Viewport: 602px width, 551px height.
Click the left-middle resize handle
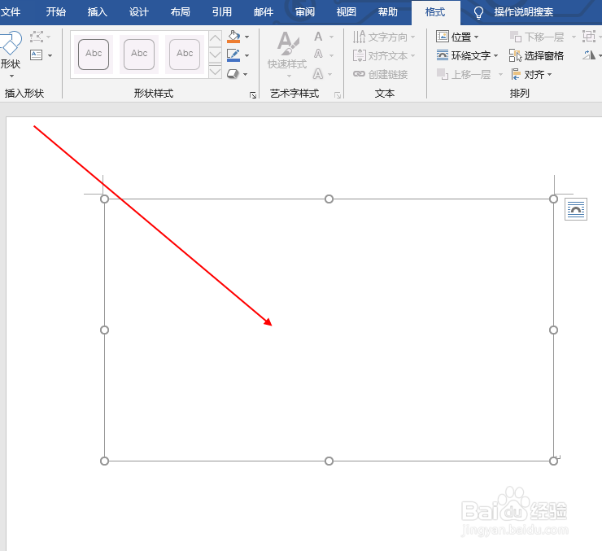click(x=104, y=330)
